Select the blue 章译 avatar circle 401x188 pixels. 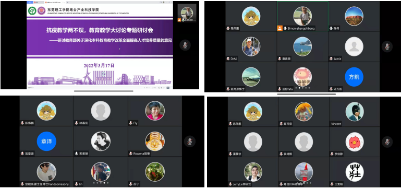(46, 141)
